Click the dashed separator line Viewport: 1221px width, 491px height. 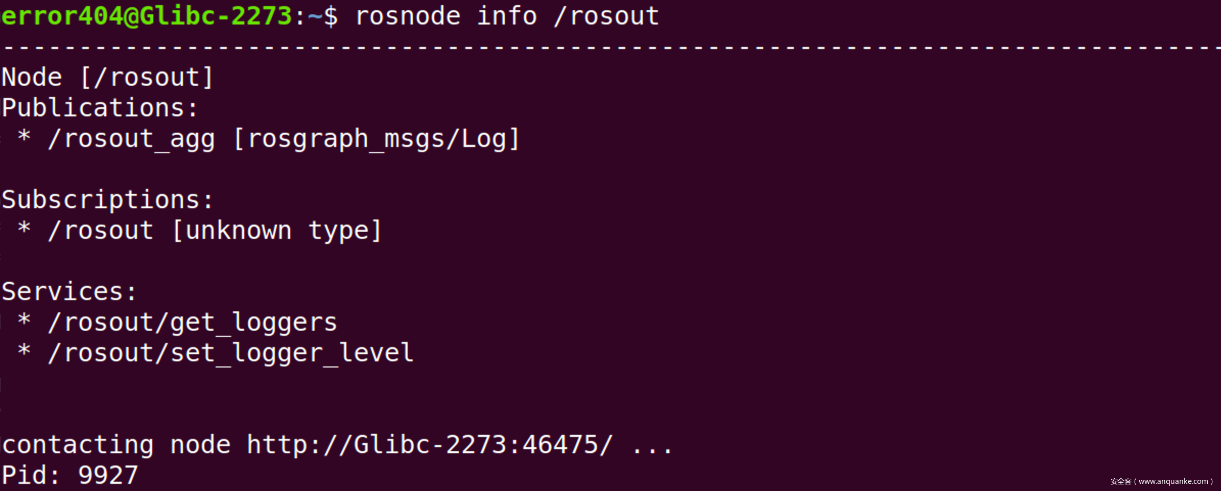click(x=610, y=48)
